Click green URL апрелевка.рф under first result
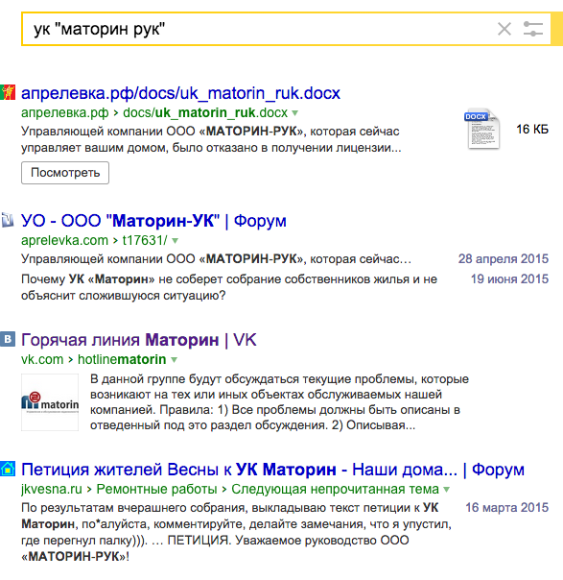Image resolution: width=563 pixels, height=580 pixels. coord(65,112)
